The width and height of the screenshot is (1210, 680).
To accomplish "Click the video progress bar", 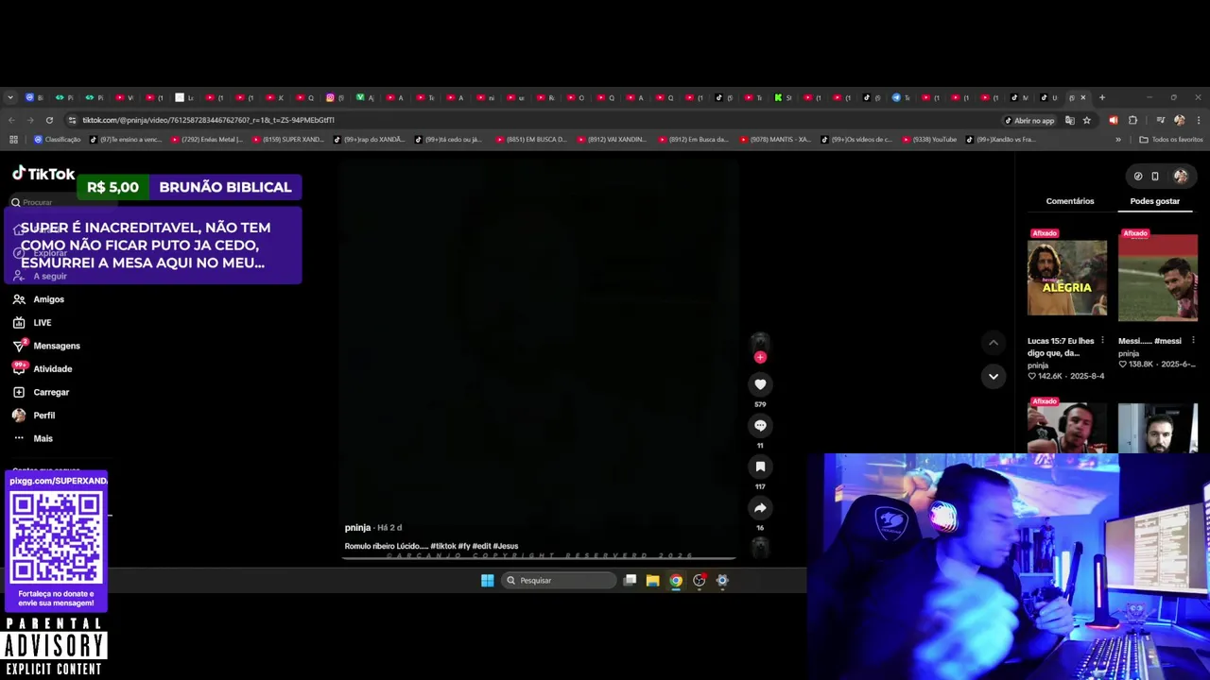I will (x=539, y=559).
